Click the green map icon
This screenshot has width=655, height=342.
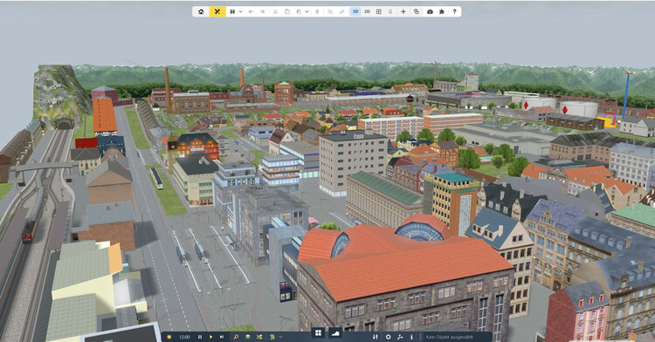272,337
